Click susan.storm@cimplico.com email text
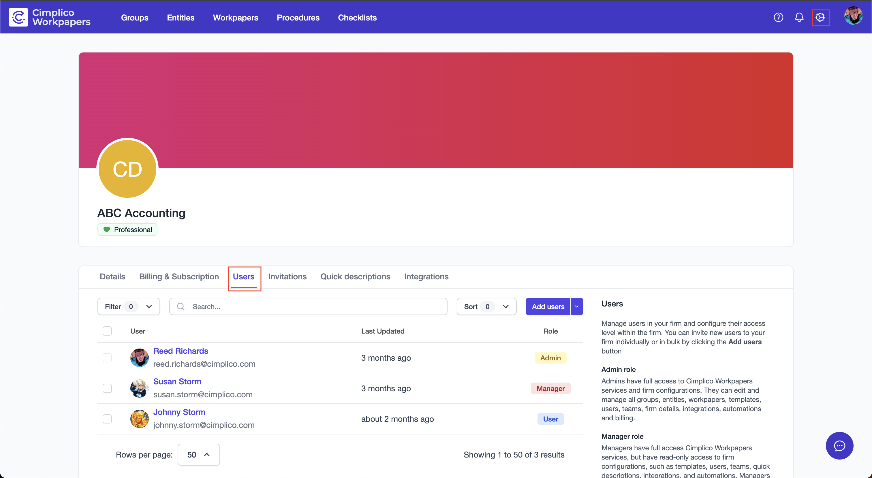The image size is (872, 478). [x=203, y=394]
